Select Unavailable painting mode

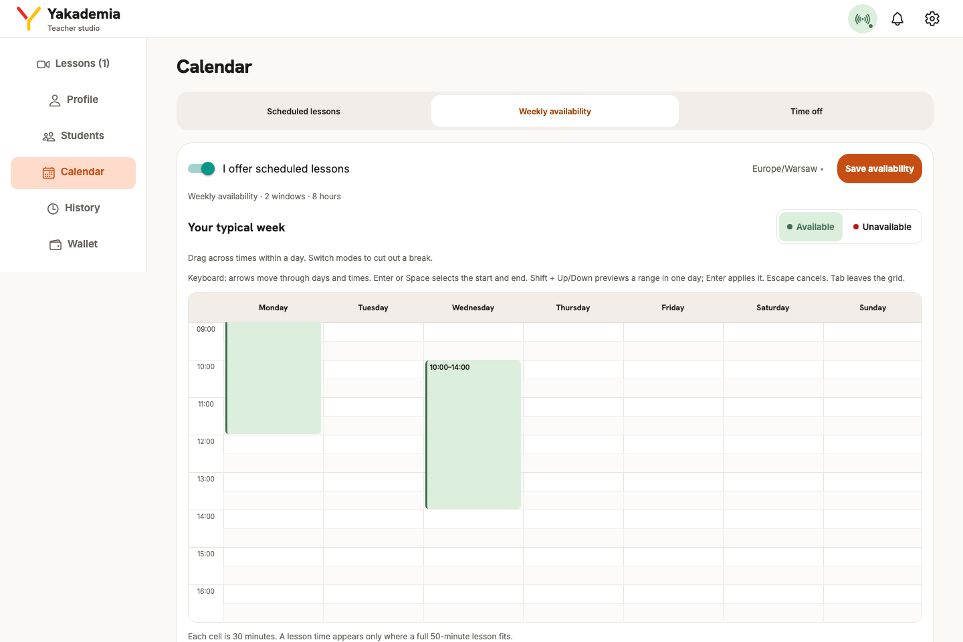(x=882, y=227)
